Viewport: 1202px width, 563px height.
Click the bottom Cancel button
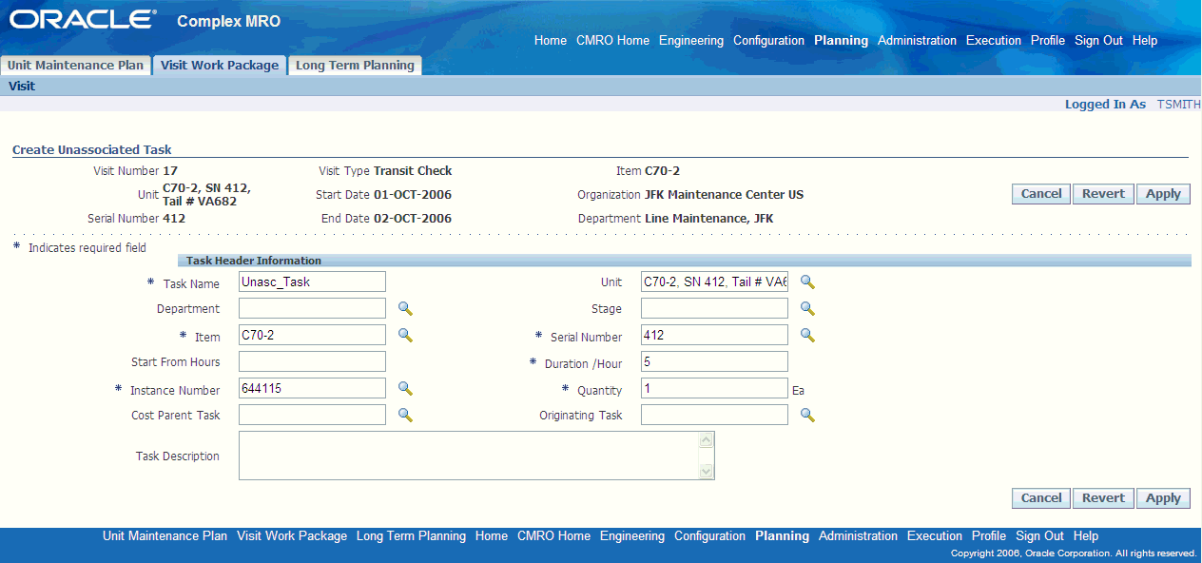(x=1041, y=498)
